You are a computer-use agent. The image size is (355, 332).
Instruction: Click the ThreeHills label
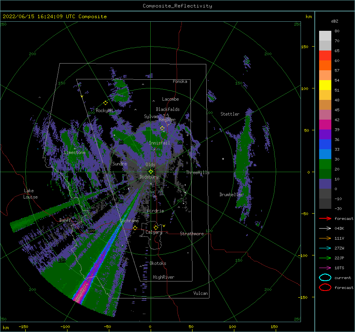(198, 173)
